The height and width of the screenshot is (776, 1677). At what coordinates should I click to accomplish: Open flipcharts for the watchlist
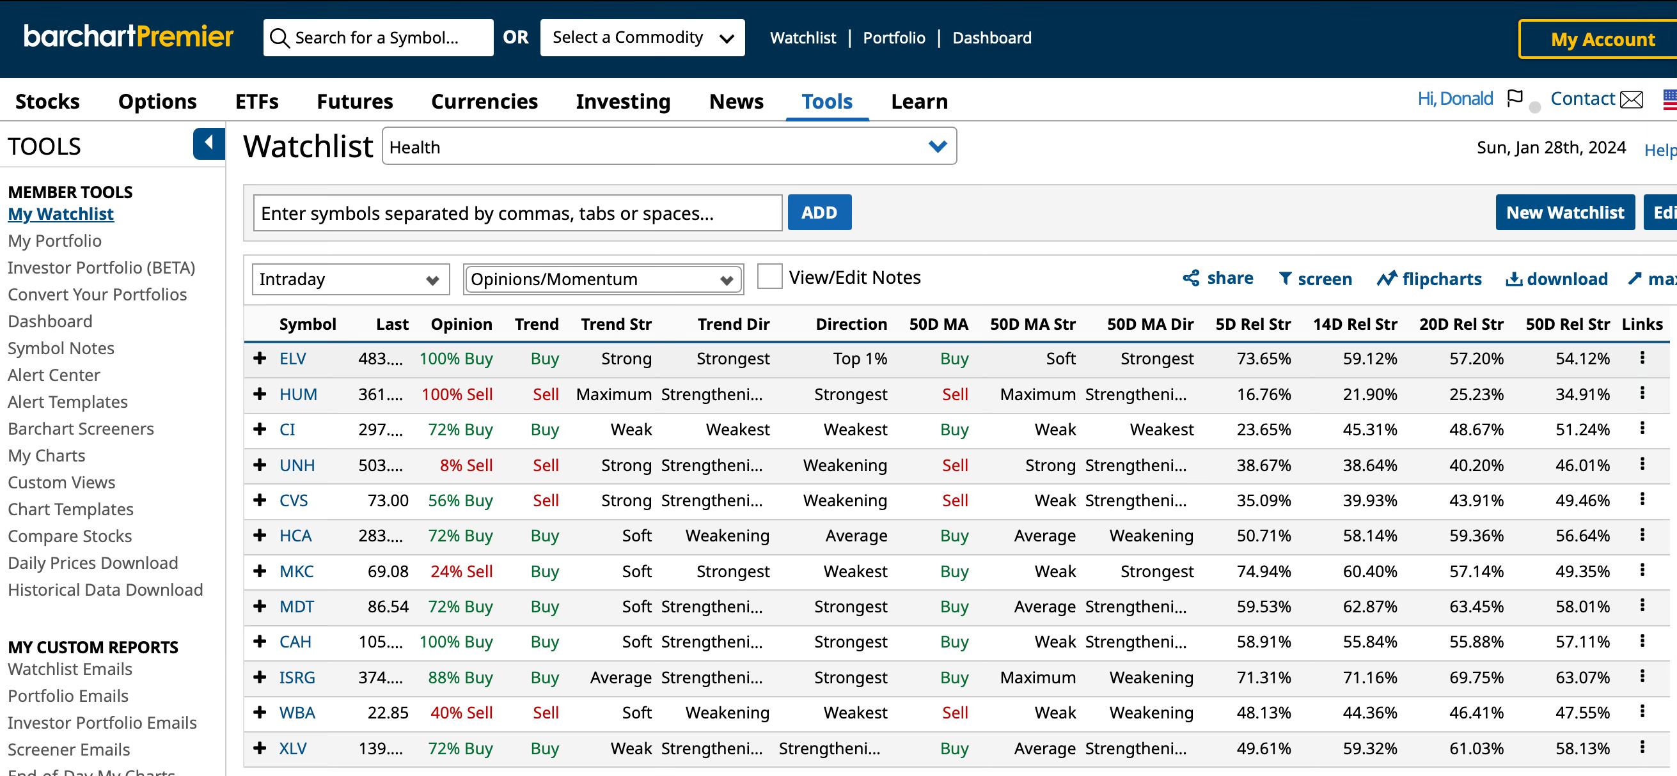point(1429,279)
